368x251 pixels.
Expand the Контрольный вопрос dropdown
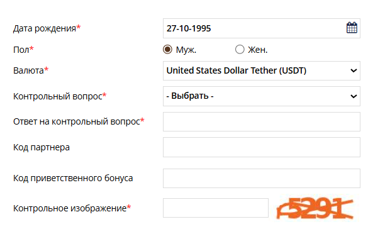(x=262, y=96)
